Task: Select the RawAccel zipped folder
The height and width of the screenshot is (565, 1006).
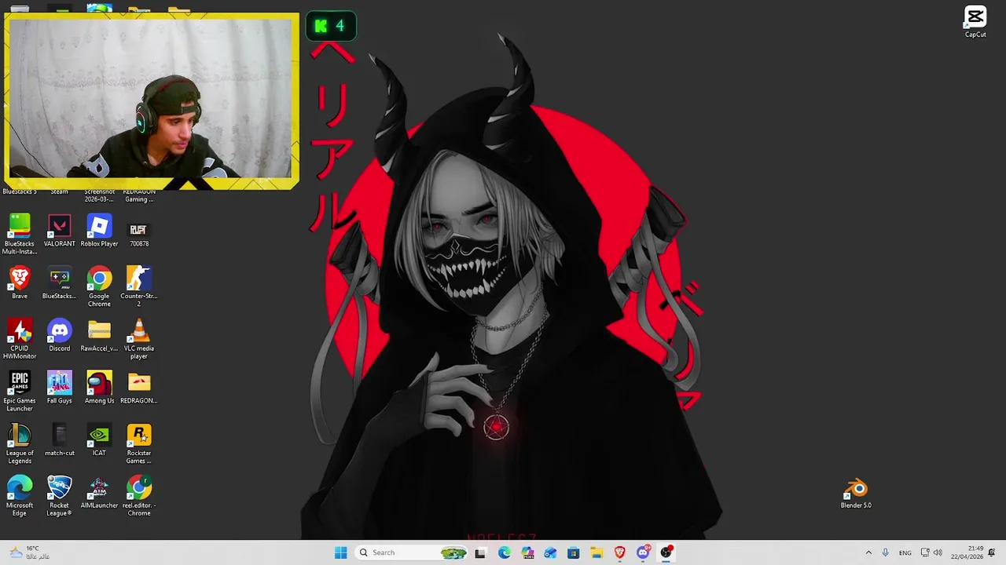Action: [99, 336]
